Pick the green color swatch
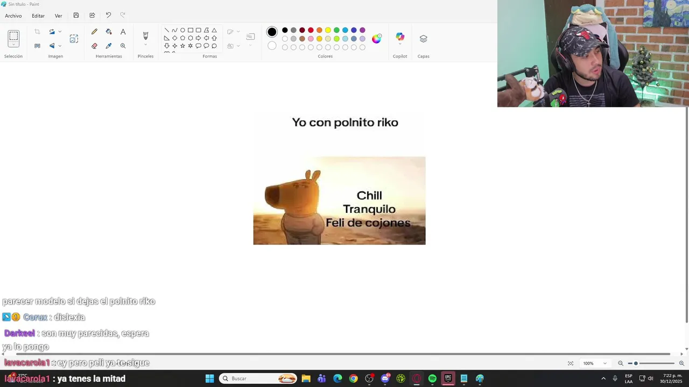This screenshot has height=387, width=689. point(336,30)
